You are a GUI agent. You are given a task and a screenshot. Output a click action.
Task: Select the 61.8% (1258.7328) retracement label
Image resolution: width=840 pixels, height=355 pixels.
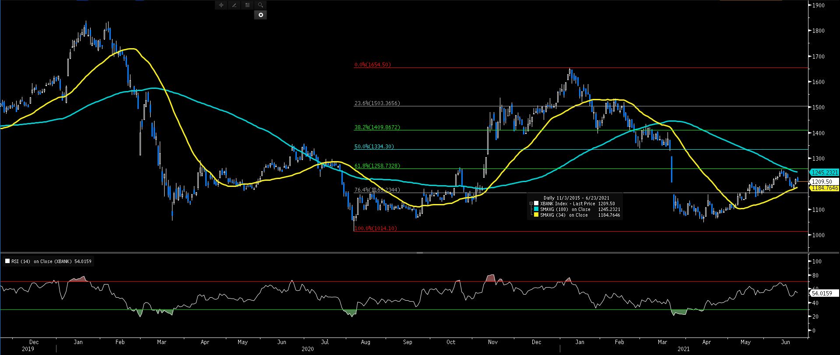377,166
